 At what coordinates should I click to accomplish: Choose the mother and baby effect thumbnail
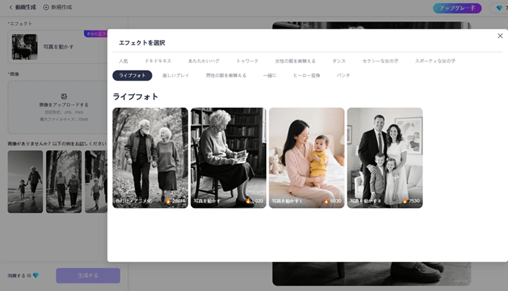pos(307,158)
